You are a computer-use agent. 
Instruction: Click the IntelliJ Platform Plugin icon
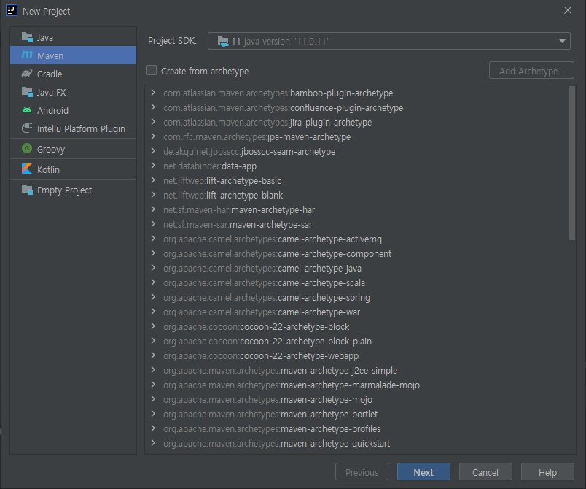coord(27,128)
